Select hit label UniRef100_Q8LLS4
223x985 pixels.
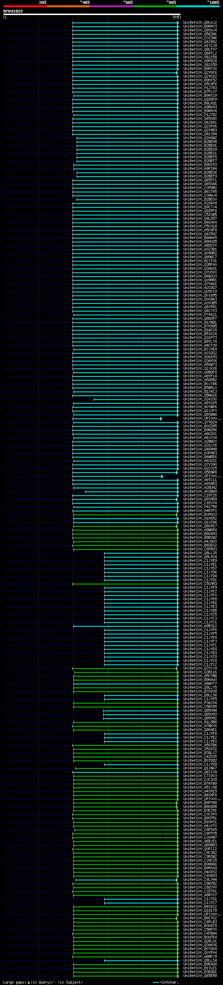pyautogui.click(x=200, y=961)
